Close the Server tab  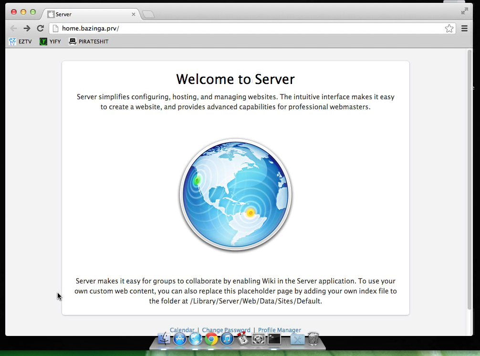coord(134,14)
